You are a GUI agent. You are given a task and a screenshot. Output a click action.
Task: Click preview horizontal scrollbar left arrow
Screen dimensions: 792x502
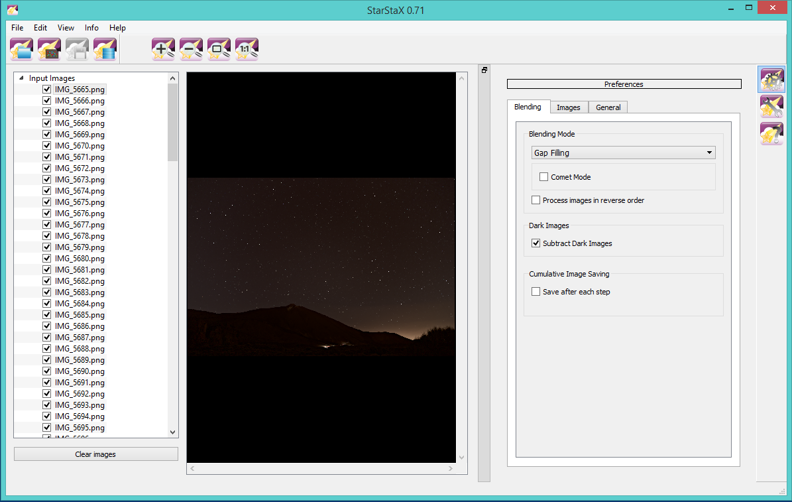[x=192, y=469]
